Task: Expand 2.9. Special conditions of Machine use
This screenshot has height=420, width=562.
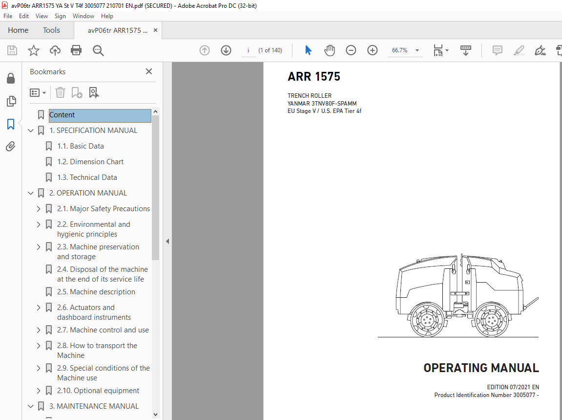Action: pyautogui.click(x=39, y=368)
